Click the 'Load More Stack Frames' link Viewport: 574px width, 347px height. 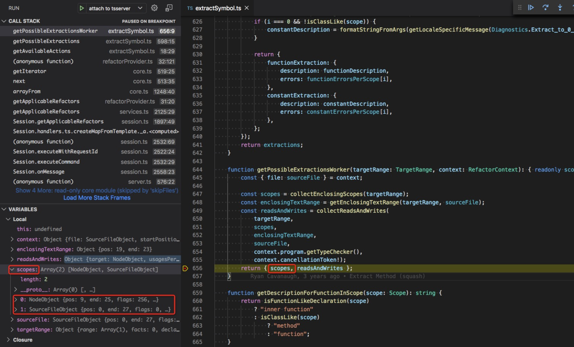97,198
